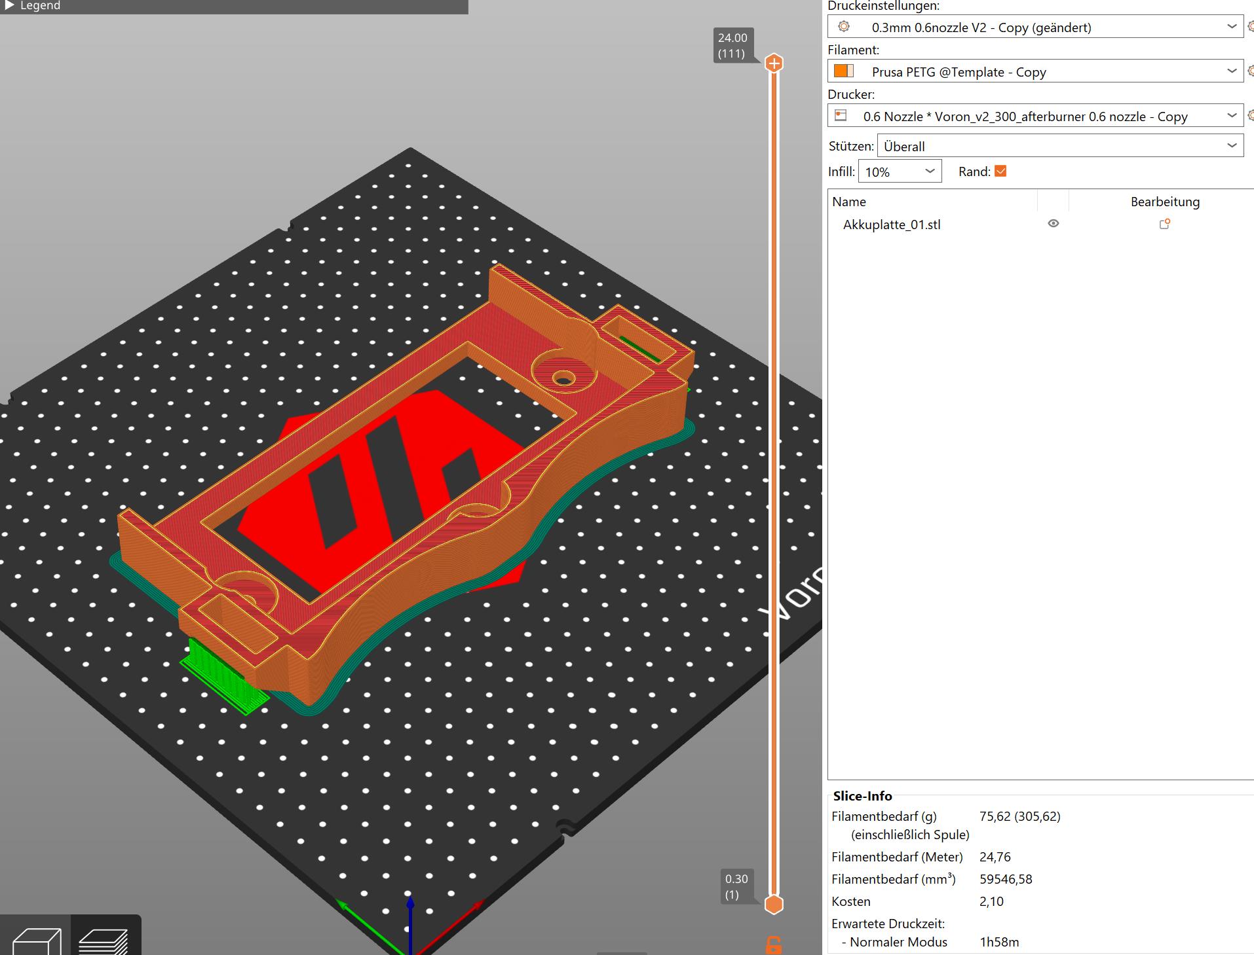This screenshot has height=955, width=1254.
Task: Open the filament preset dropdown
Action: coord(1232,71)
